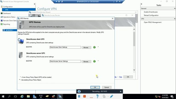Edit the DirectAccess Client Settings field

(x=65, y=47)
